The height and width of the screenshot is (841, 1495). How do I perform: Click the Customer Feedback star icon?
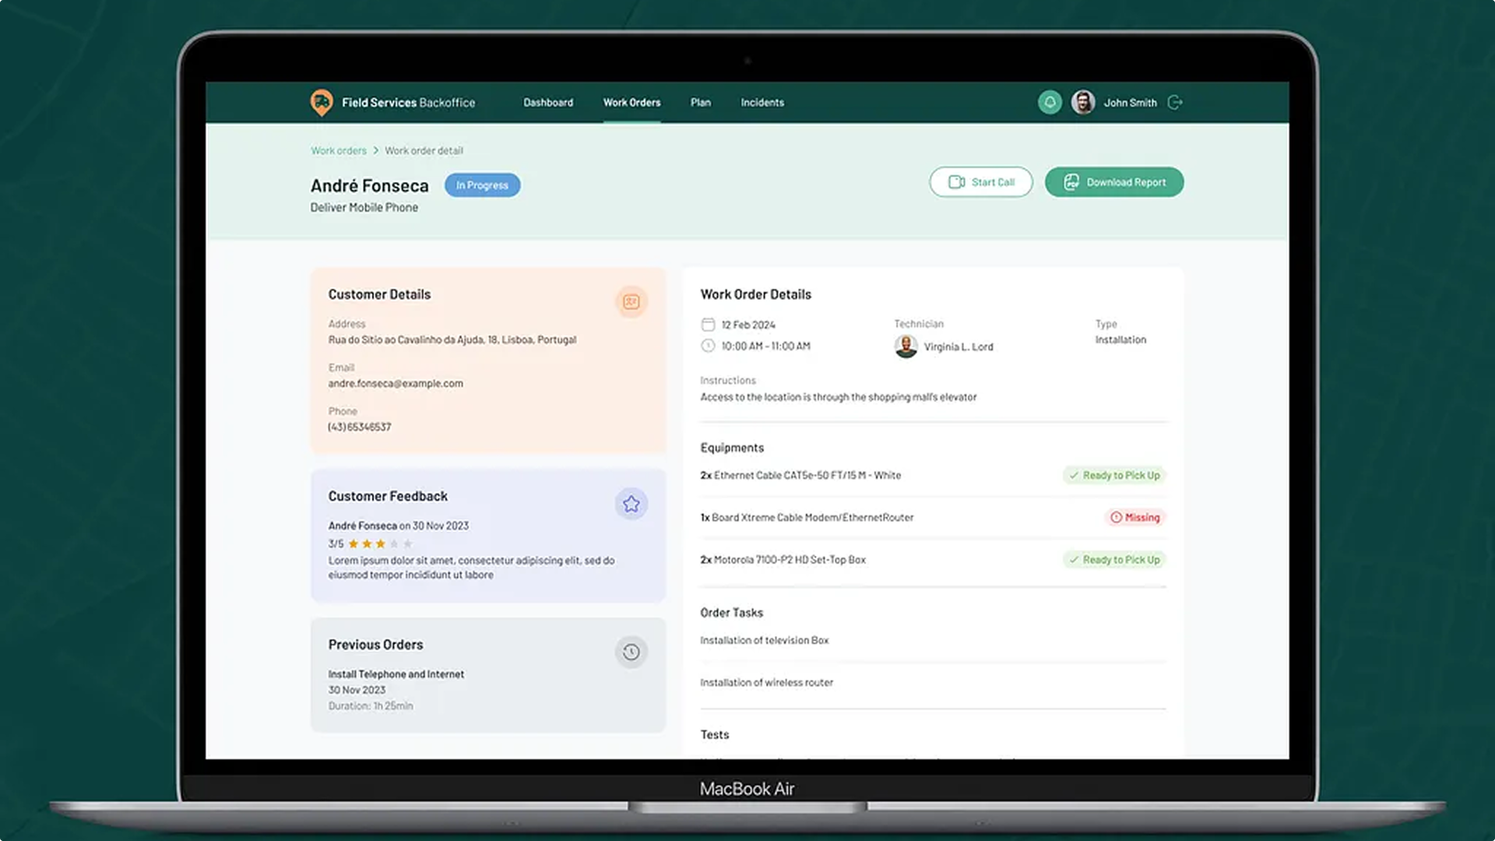tap(631, 504)
